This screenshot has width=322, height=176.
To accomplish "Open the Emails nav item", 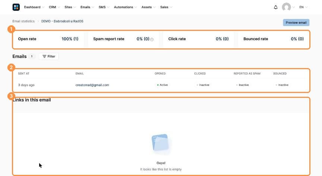I will click(85, 7).
